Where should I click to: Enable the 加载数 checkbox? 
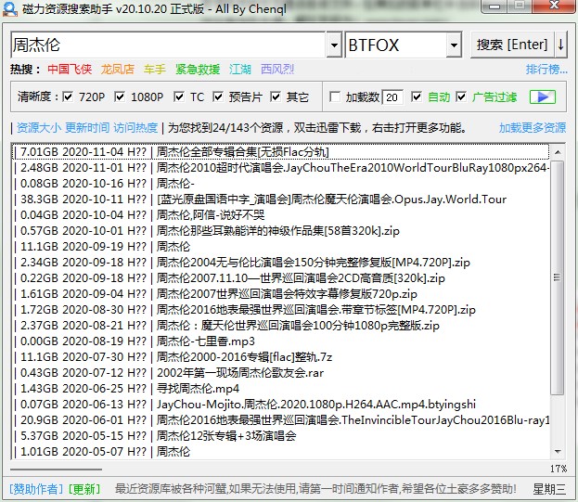tap(335, 97)
